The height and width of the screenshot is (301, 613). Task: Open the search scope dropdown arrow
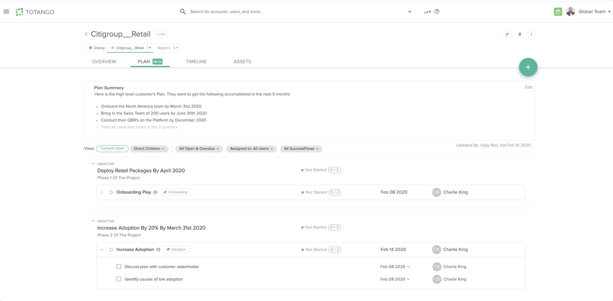(410, 12)
